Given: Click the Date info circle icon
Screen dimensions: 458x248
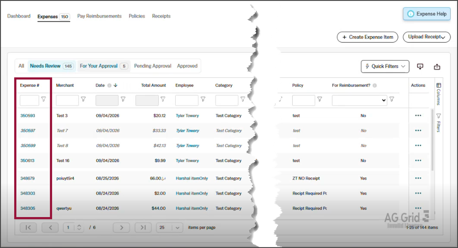Looking at the screenshot, I should pos(109,85).
